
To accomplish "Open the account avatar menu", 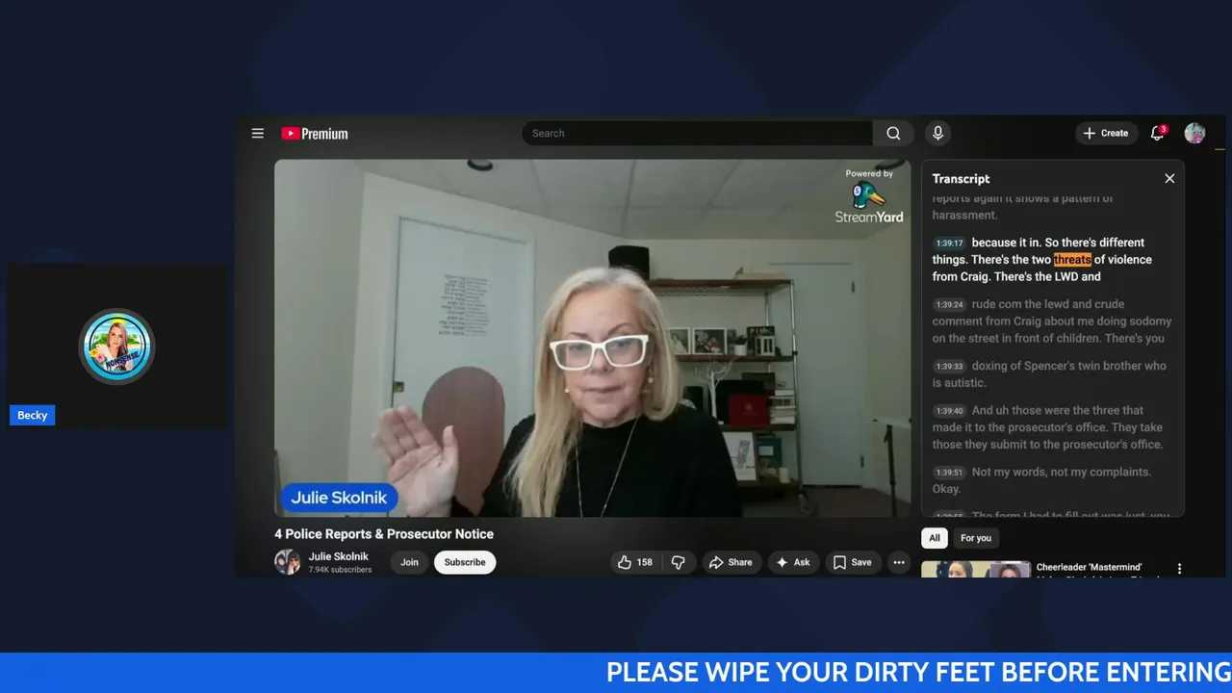I will pos(1194,134).
